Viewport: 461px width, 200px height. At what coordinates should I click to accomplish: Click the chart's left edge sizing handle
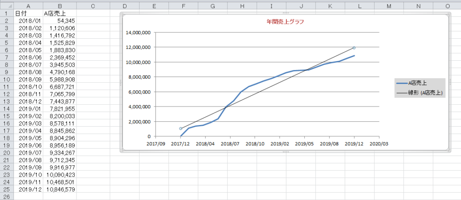[x=121, y=82]
